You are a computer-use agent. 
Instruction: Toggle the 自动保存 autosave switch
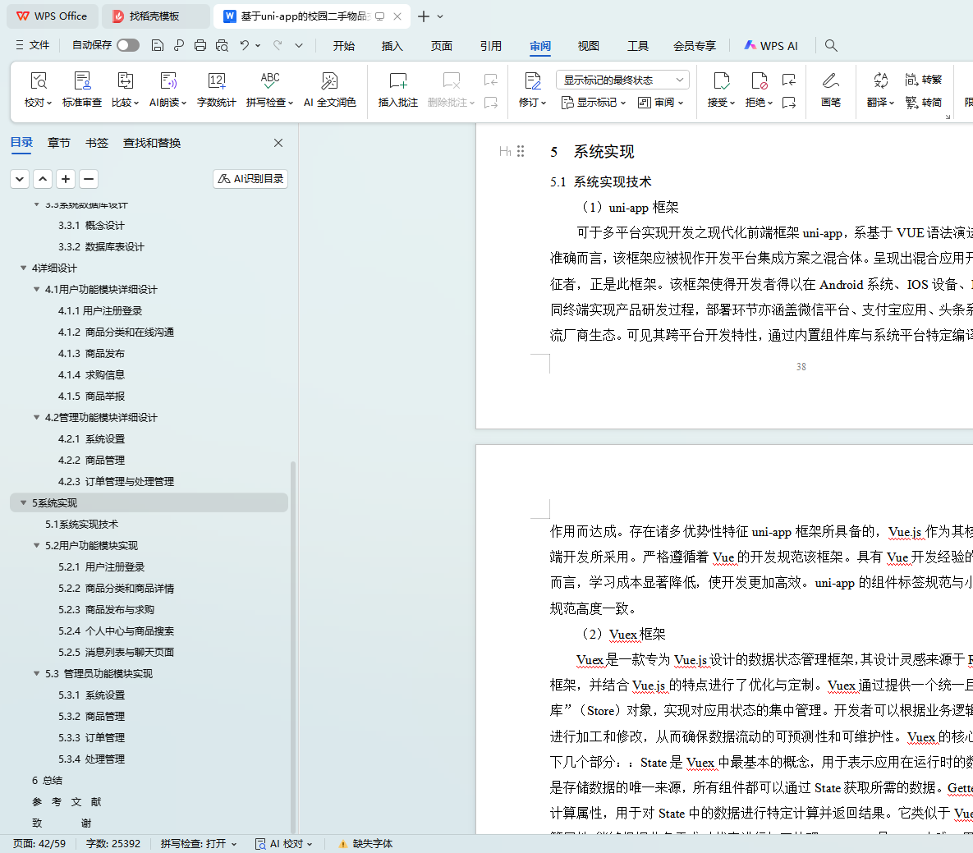(128, 45)
